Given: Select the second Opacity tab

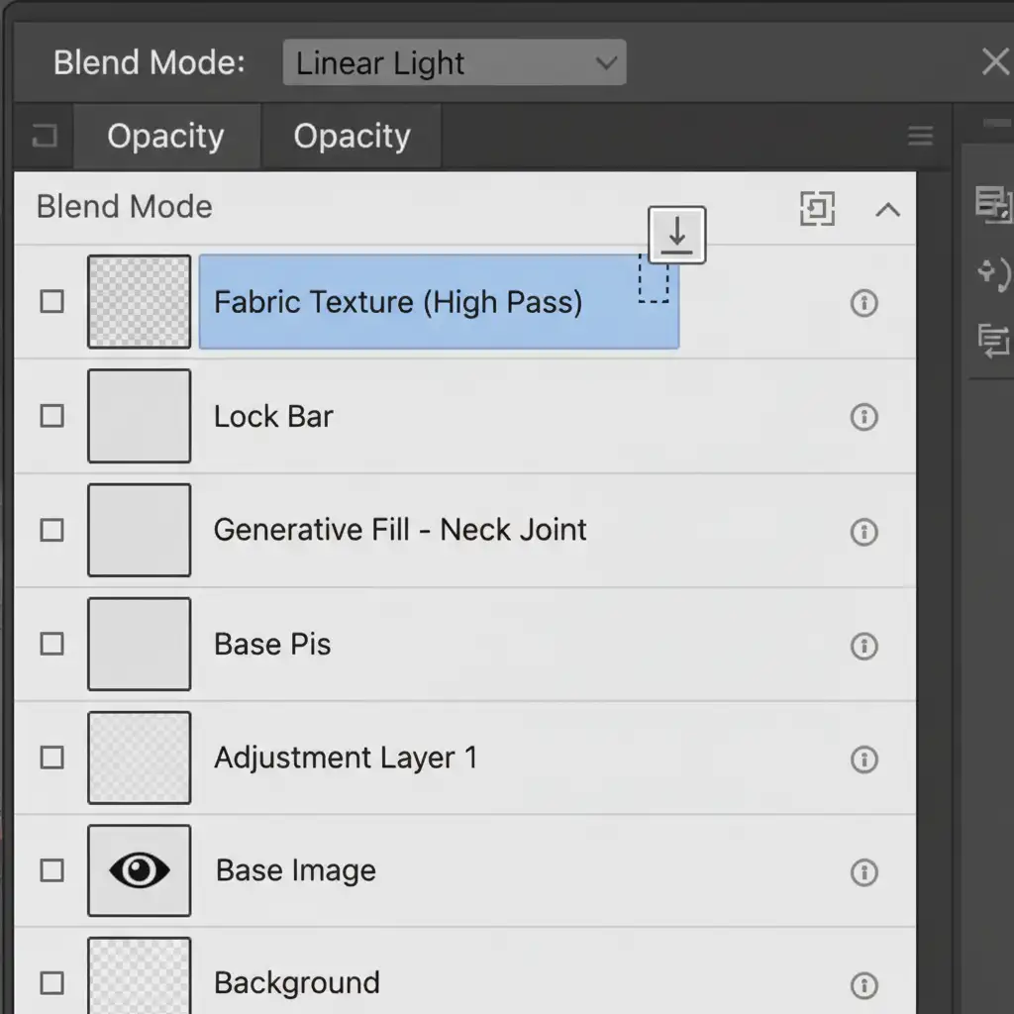Looking at the screenshot, I should tap(352, 137).
